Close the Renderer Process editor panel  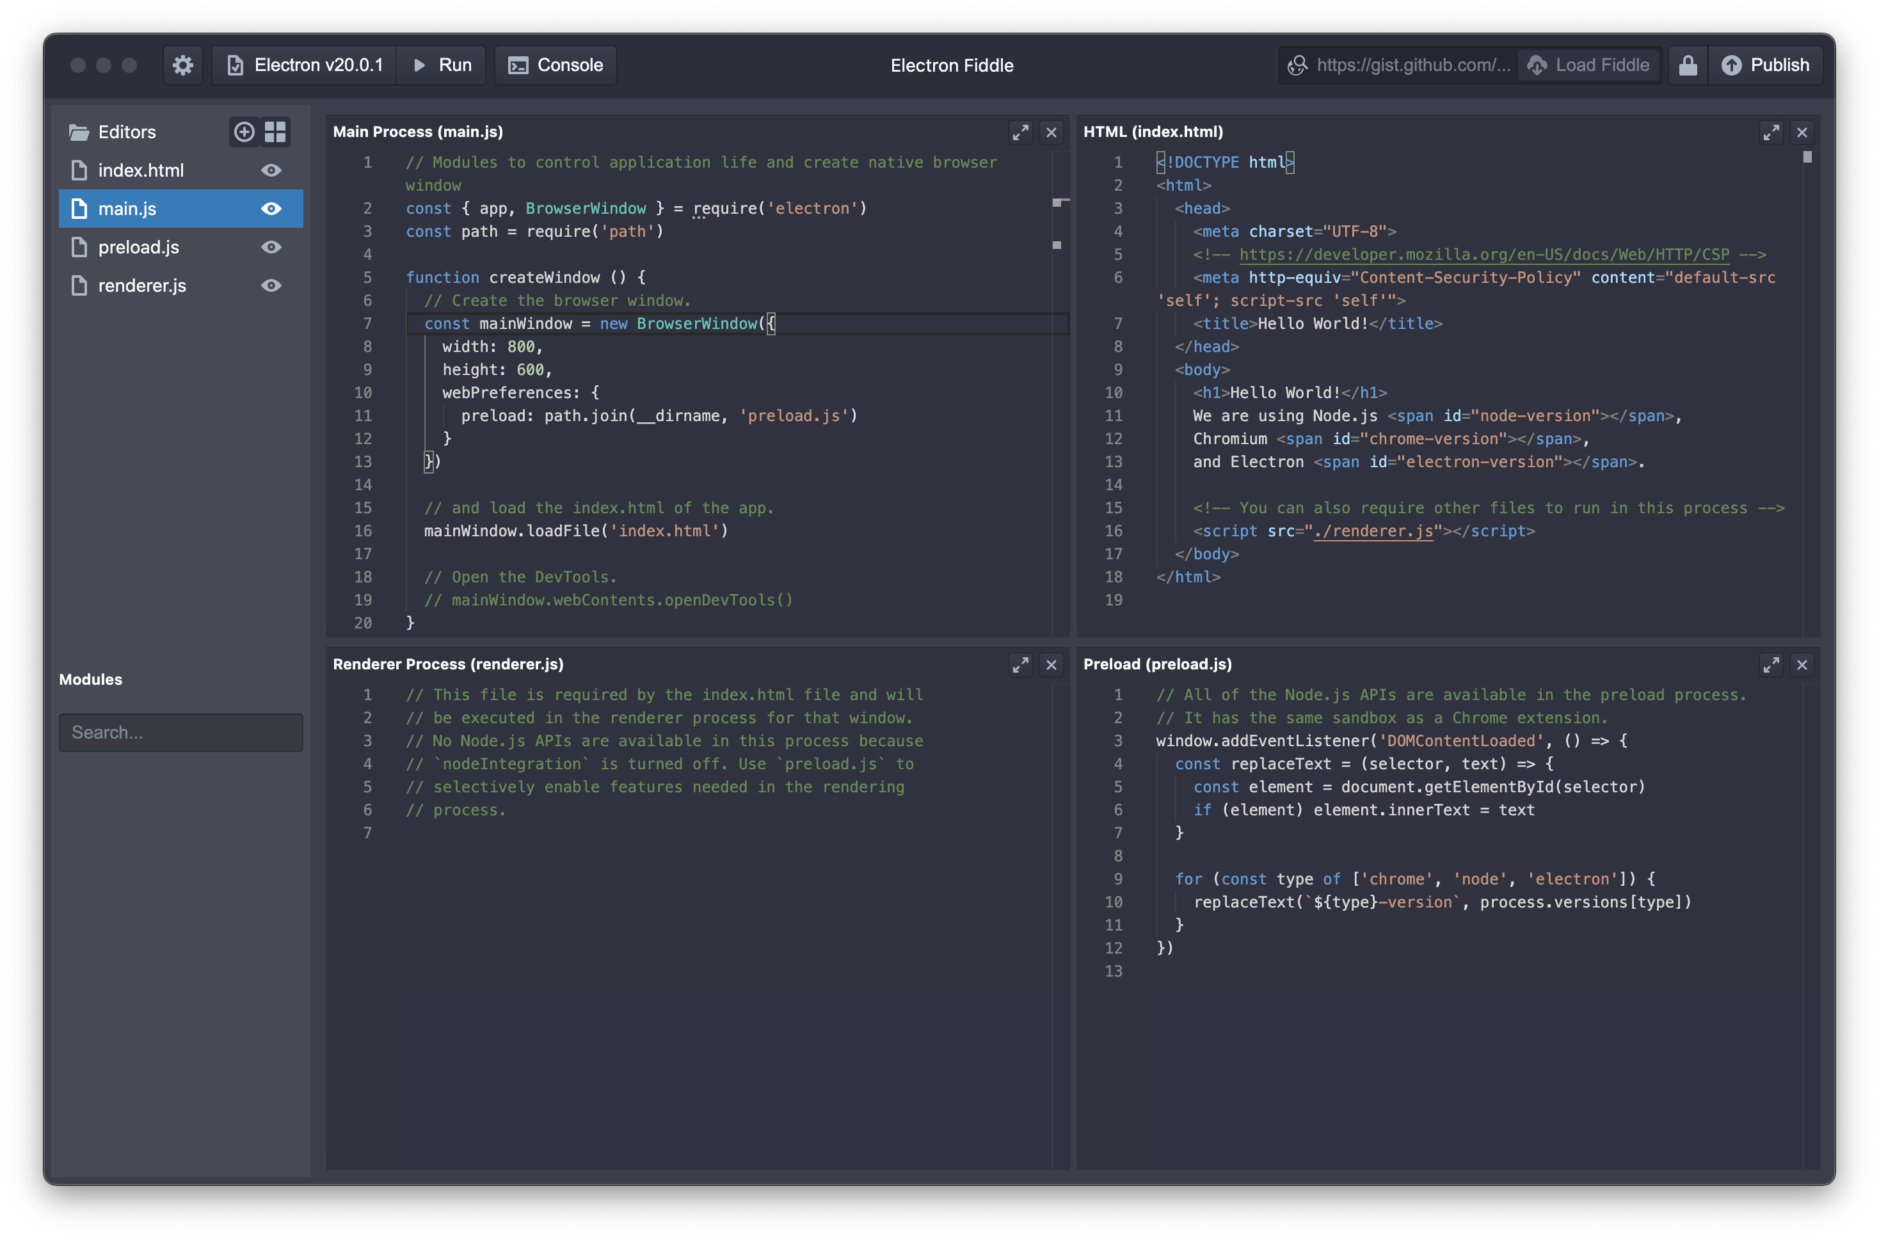(1051, 666)
